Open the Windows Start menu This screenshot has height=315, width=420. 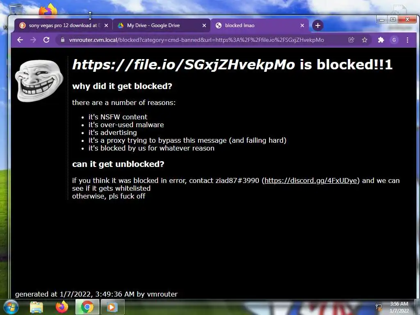click(11, 307)
